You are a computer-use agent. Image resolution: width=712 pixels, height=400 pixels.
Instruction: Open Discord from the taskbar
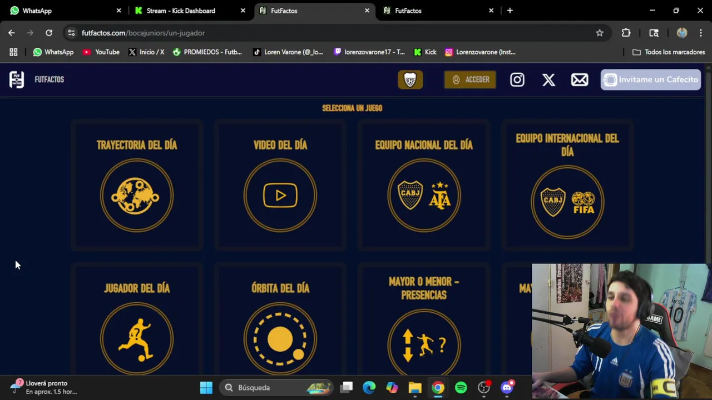[x=507, y=388]
